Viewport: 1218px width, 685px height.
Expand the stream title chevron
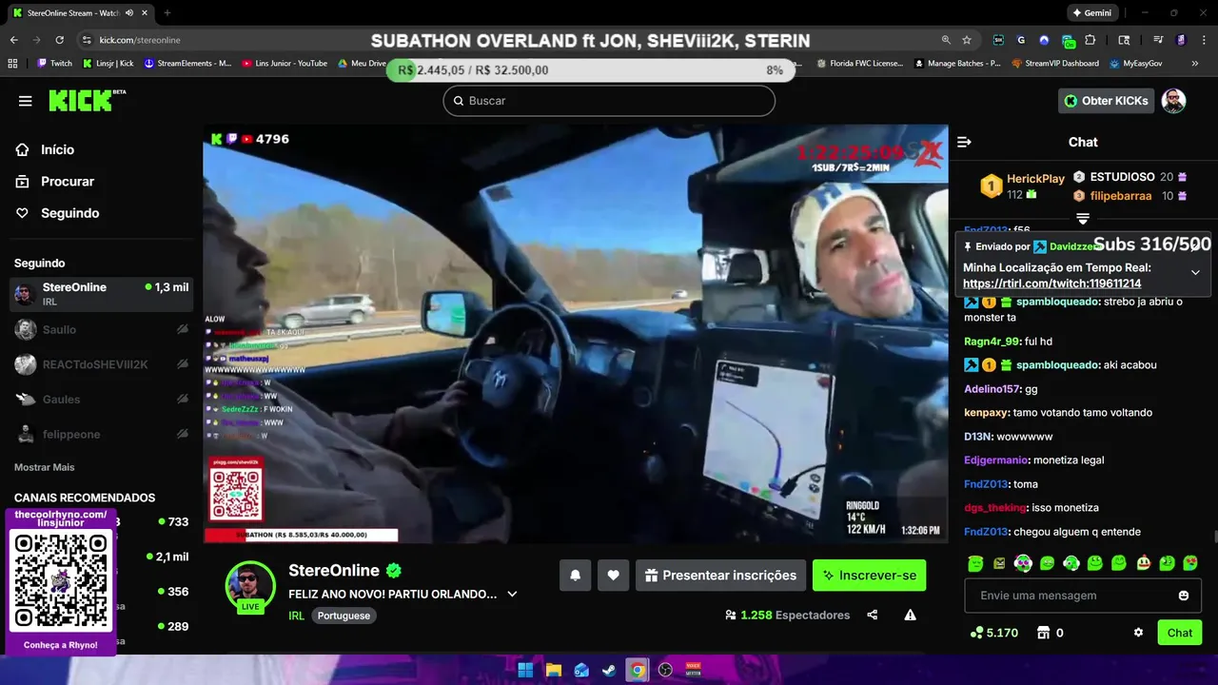(x=512, y=594)
